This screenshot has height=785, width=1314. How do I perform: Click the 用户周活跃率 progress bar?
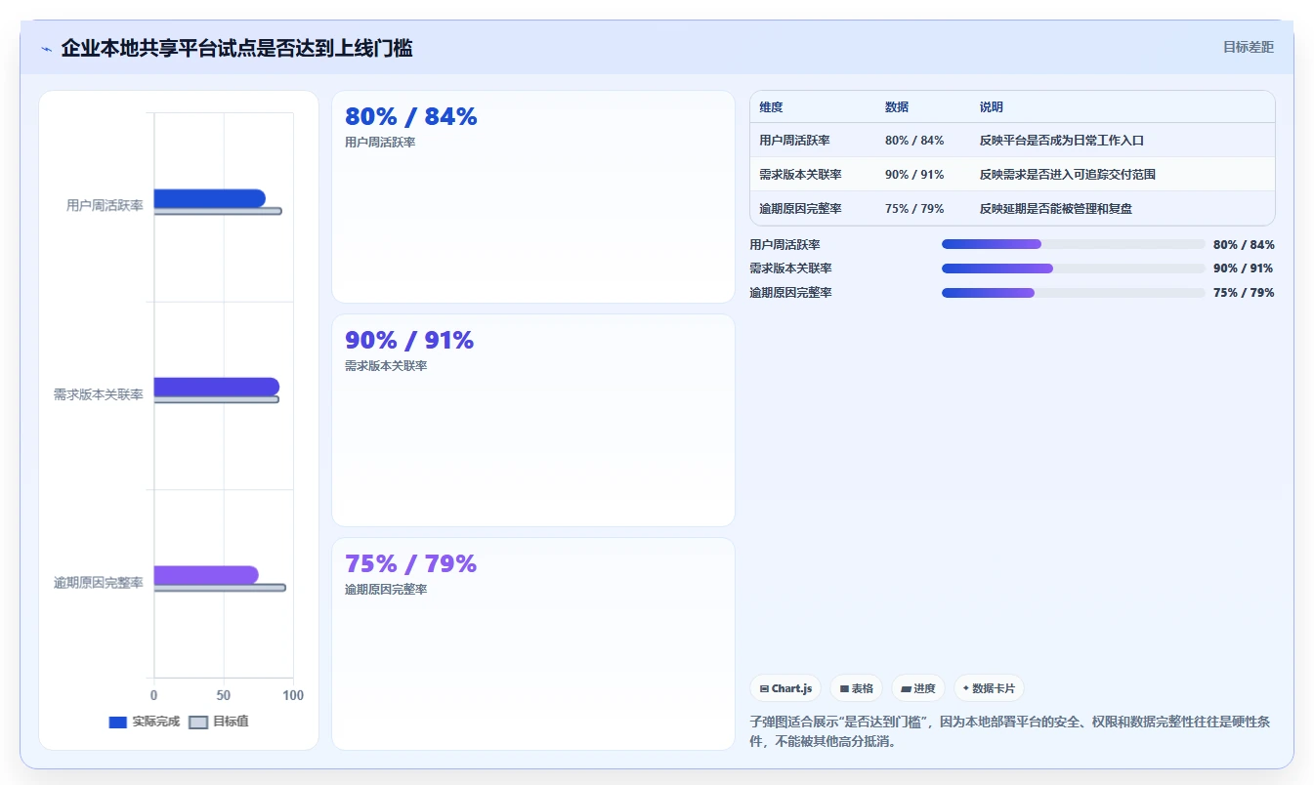(x=1073, y=244)
